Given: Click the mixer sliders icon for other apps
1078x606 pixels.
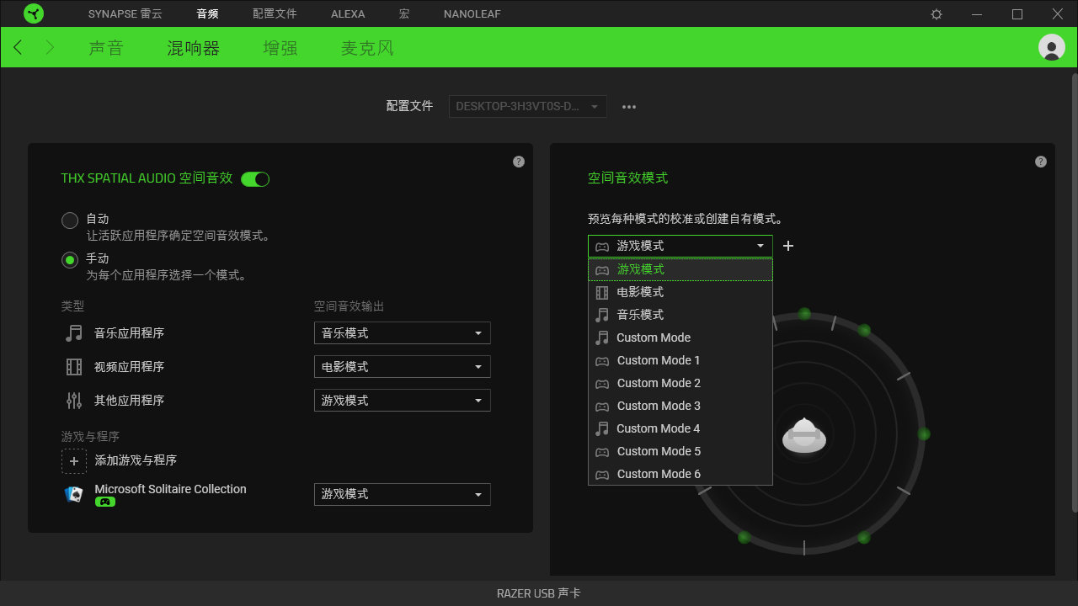Looking at the screenshot, I should coord(74,401).
